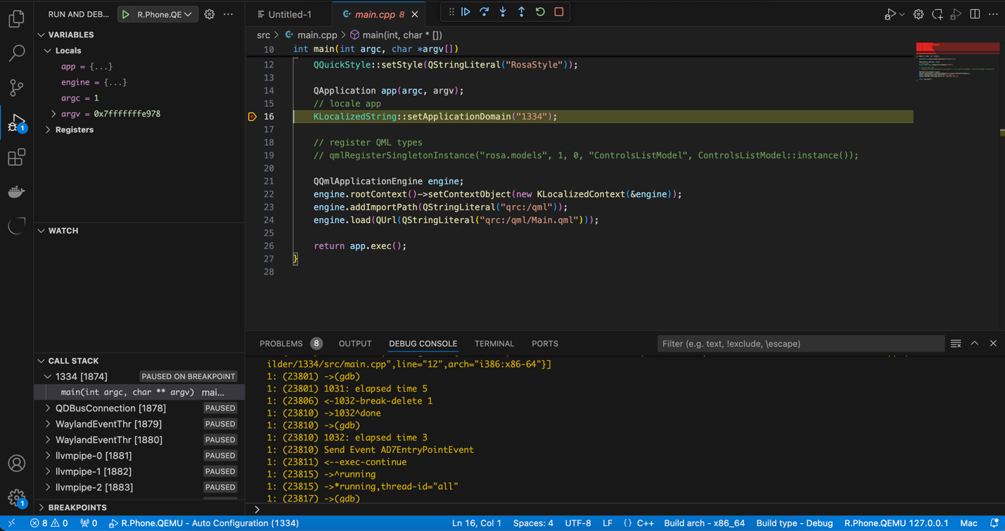Click the Step Out debug icon

521,12
